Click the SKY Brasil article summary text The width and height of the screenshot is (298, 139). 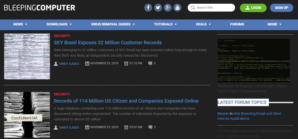pyautogui.click(x=130, y=53)
